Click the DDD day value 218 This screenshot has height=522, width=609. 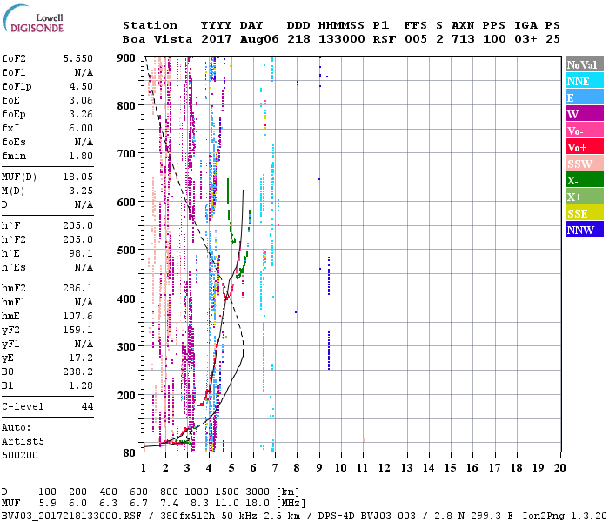298,39
